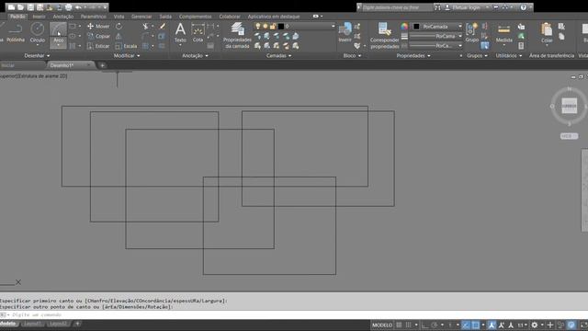Open the Padrão ribbon tab
This screenshot has height=331, width=588.
pyautogui.click(x=17, y=17)
